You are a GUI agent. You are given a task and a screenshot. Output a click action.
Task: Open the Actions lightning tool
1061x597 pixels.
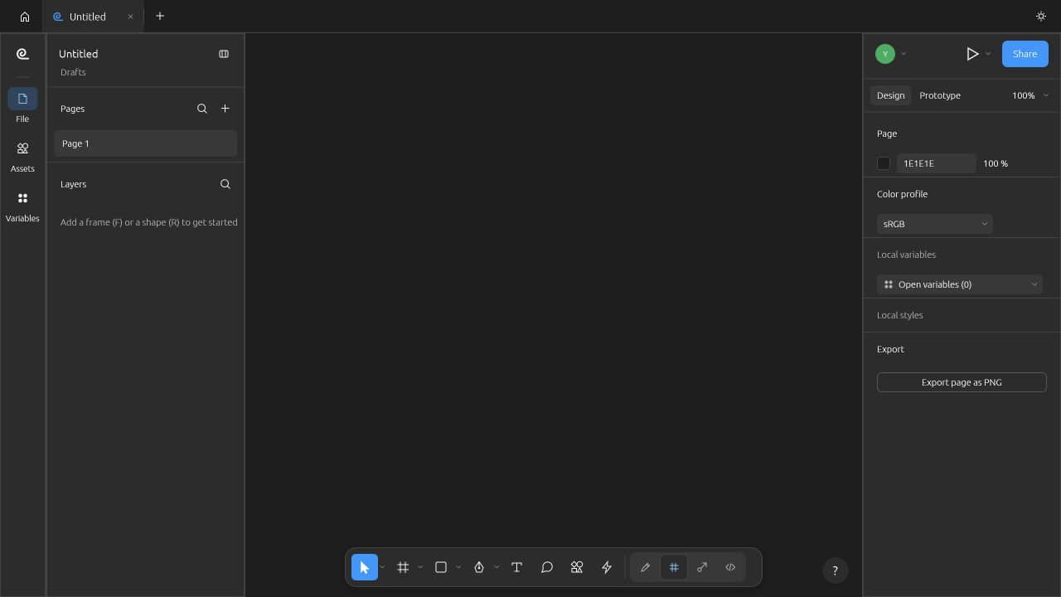pos(607,567)
